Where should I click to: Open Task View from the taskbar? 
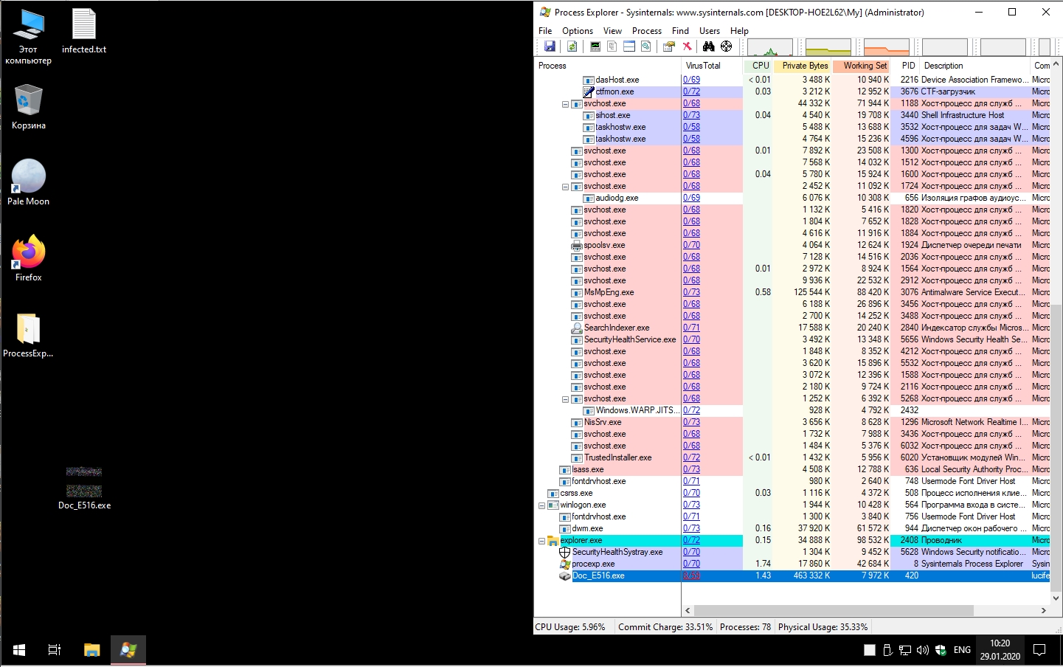pyautogui.click(x=55, y=650)
